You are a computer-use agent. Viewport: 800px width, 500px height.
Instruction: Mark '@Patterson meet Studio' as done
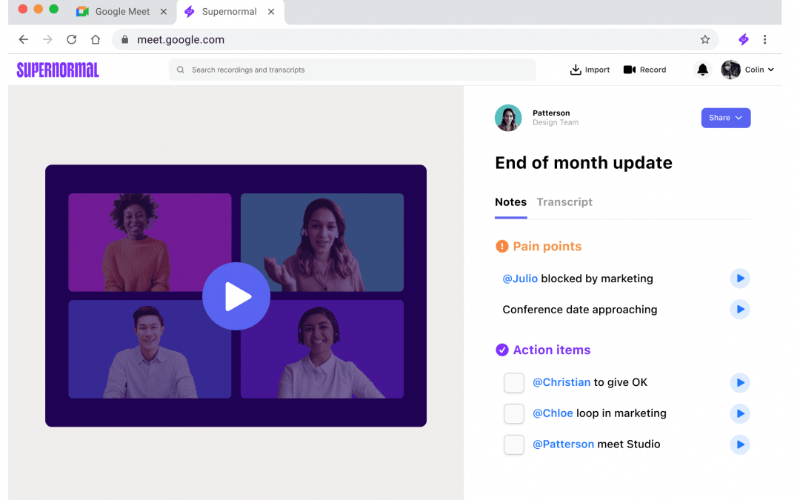[x=514, y=444]
